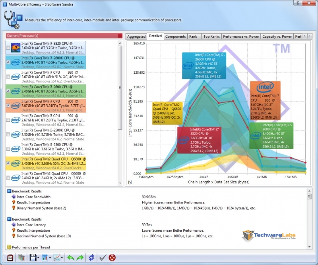Check the i7 920 2.8GHz Turbo checkbox

8,120
